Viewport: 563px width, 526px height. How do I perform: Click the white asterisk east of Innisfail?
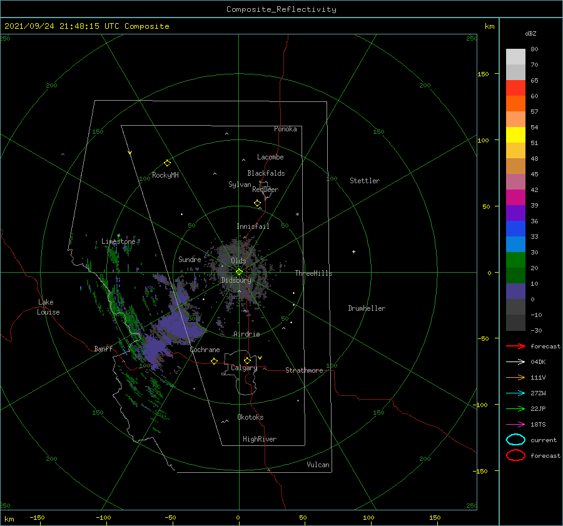(297, 215)
